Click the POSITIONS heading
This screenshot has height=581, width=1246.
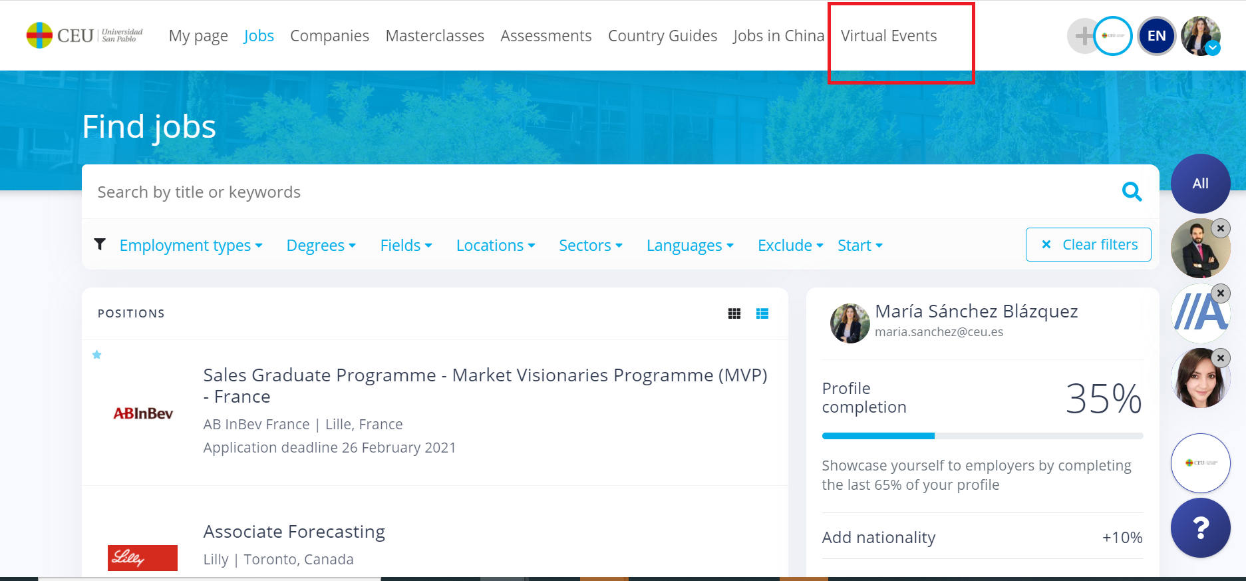coord(131,313)
